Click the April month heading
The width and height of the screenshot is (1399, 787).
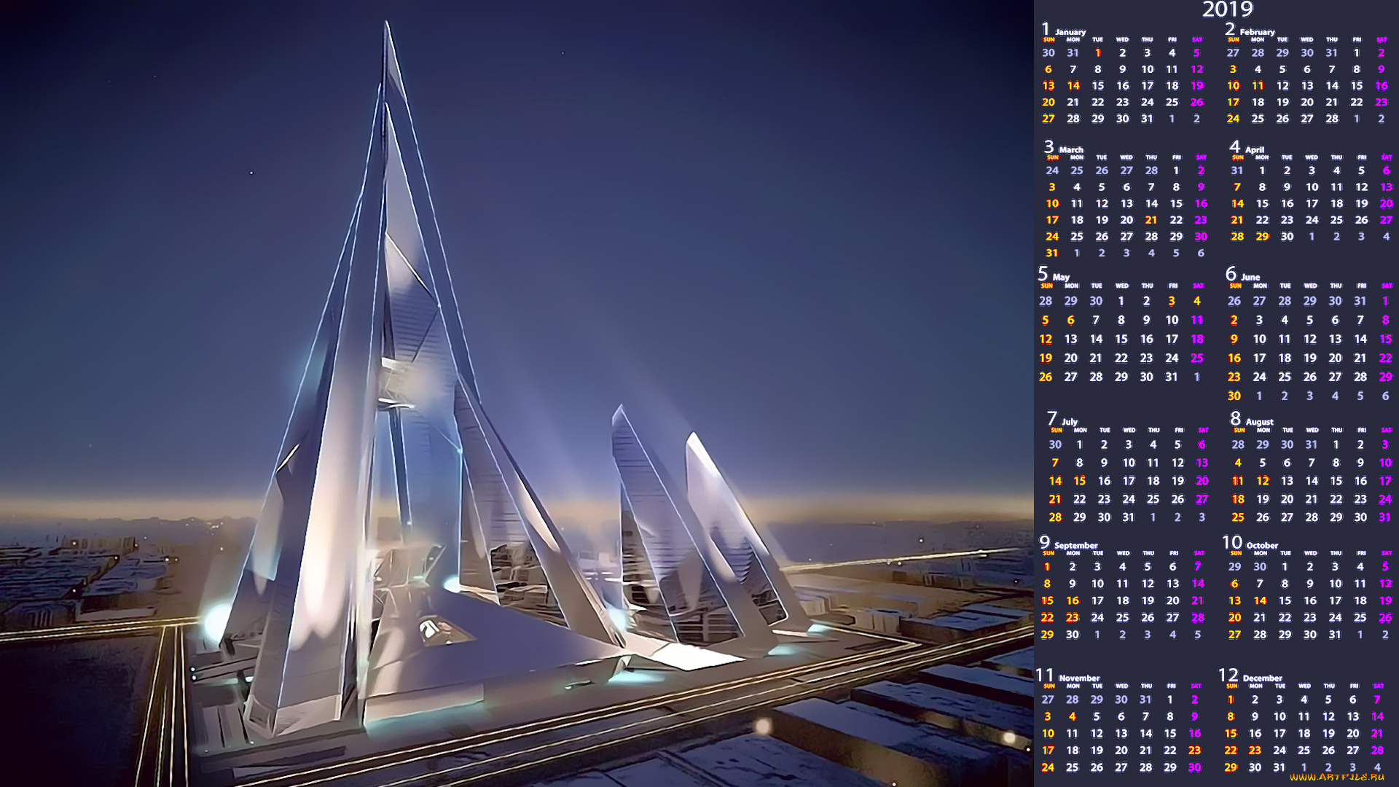pos(1254,149)
